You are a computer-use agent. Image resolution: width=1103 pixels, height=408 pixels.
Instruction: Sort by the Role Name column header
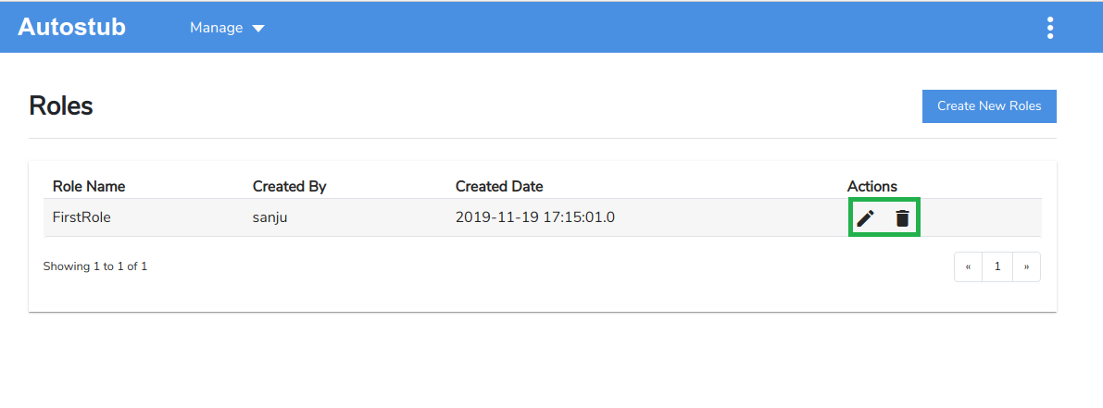pos(89,186)
